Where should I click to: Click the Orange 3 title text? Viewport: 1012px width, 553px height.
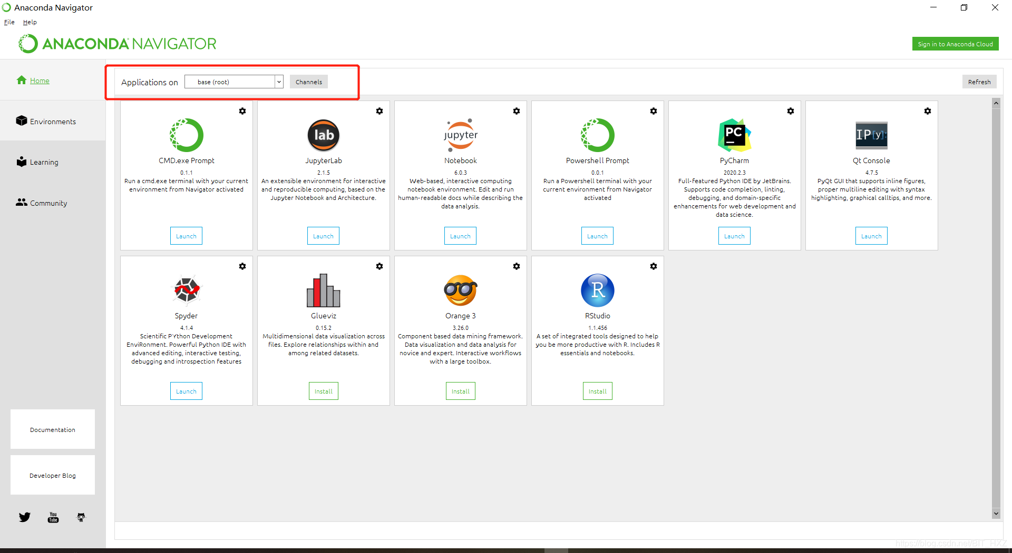pyautogui.click(x=461, y=316)
